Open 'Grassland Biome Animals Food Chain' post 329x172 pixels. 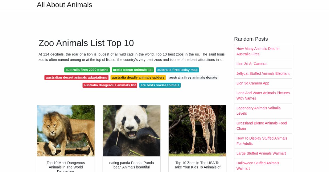click(x=262, y=126)
